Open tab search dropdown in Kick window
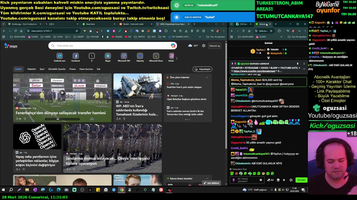Image resolution: width=357 pixels, height=200 pixels. coord(231,24)
